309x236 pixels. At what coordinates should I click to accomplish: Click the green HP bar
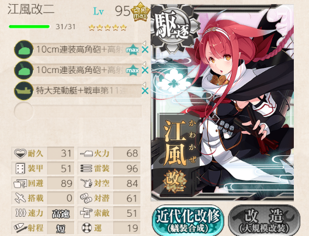pyautogui.click(x=29, y=27)
